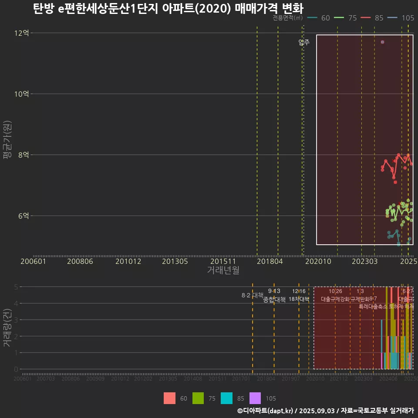Click the 9·13 종합대책 annotation

pyautogui.click(x=274, y=295)
